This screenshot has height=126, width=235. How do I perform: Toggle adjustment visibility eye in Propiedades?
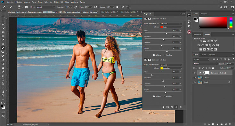tap(176, 107)
